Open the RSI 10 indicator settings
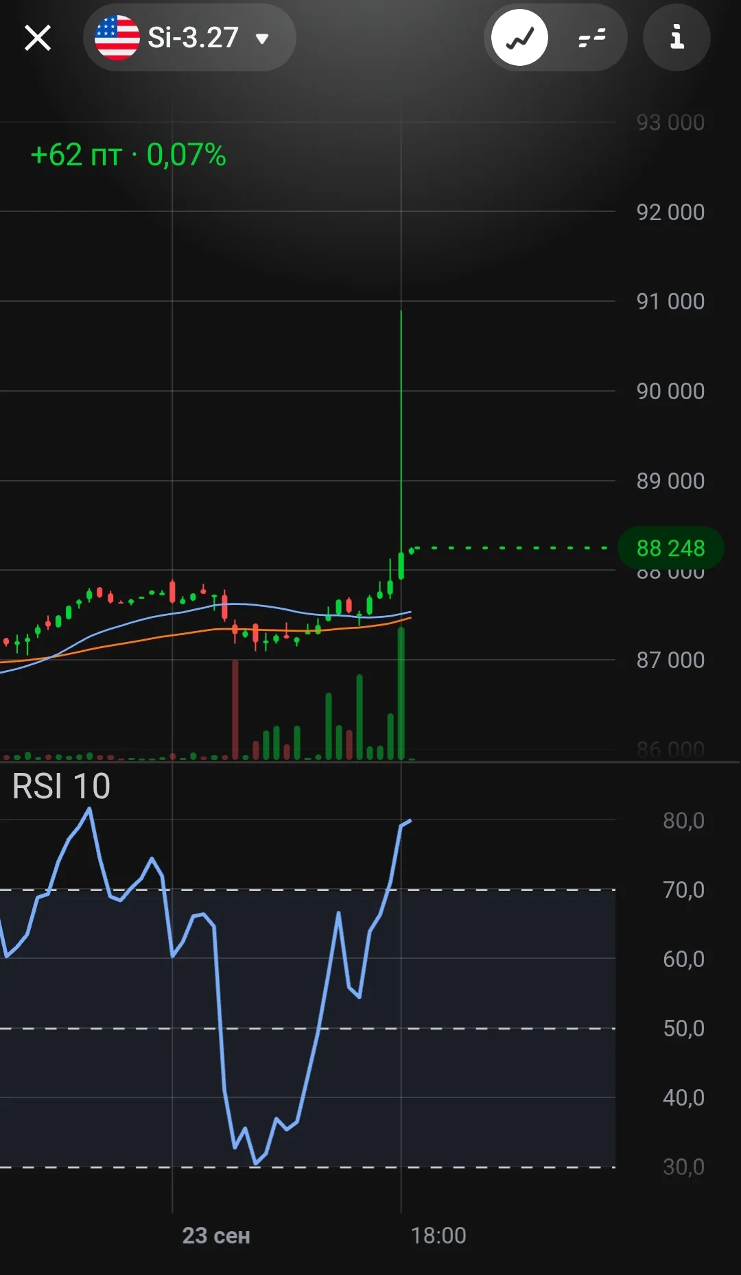The width and height of the screenshot is (741, 1275). click(x=61, y=786)
